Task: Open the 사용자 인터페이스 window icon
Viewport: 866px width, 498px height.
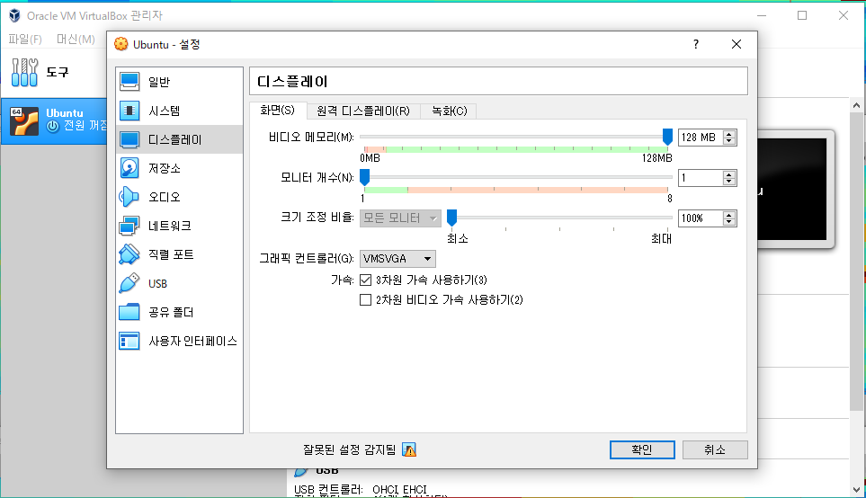Action: click(x=129, y=341)
